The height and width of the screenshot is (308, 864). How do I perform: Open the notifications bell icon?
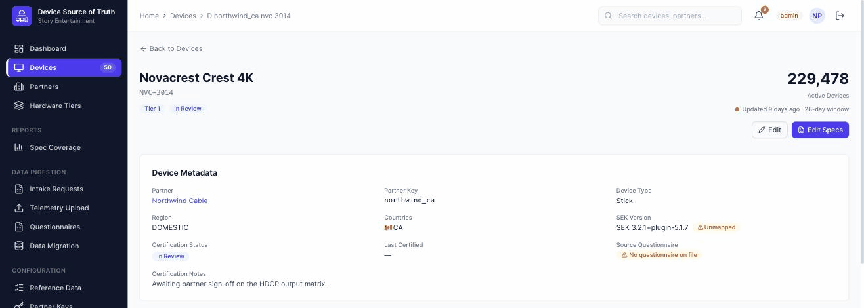point(759,16)
